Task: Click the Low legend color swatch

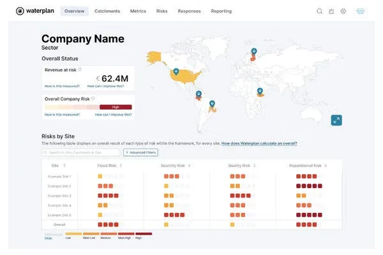Action: [73, 234]
